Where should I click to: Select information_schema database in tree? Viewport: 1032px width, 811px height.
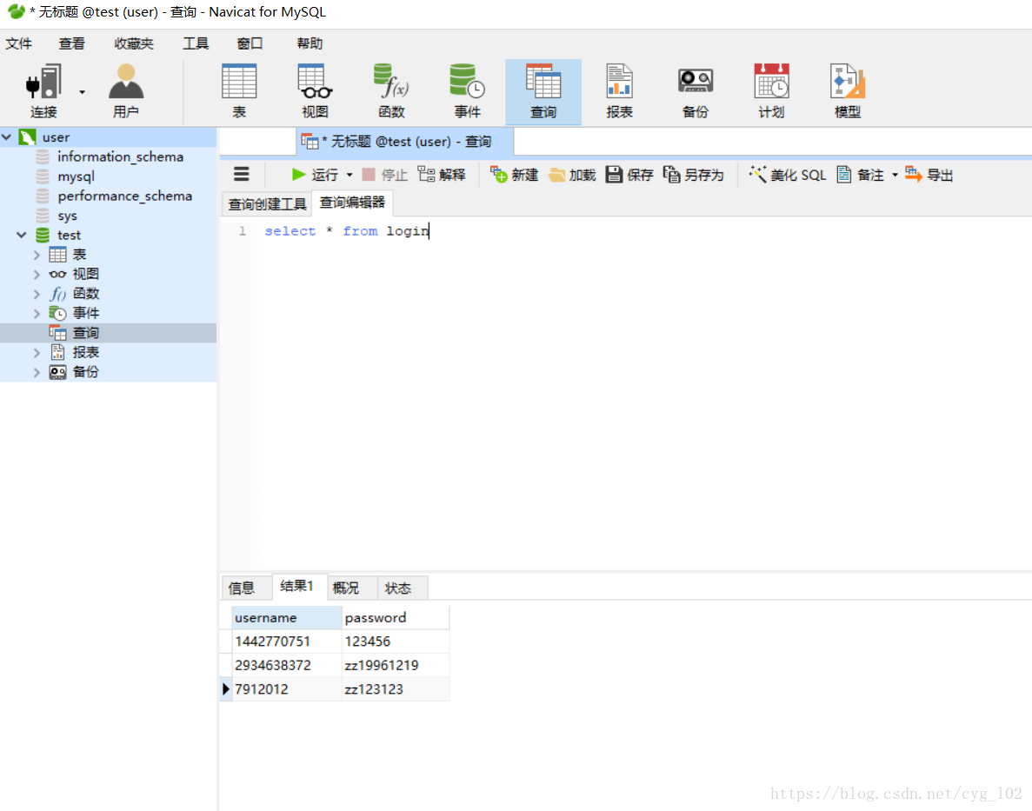[120, 156]
